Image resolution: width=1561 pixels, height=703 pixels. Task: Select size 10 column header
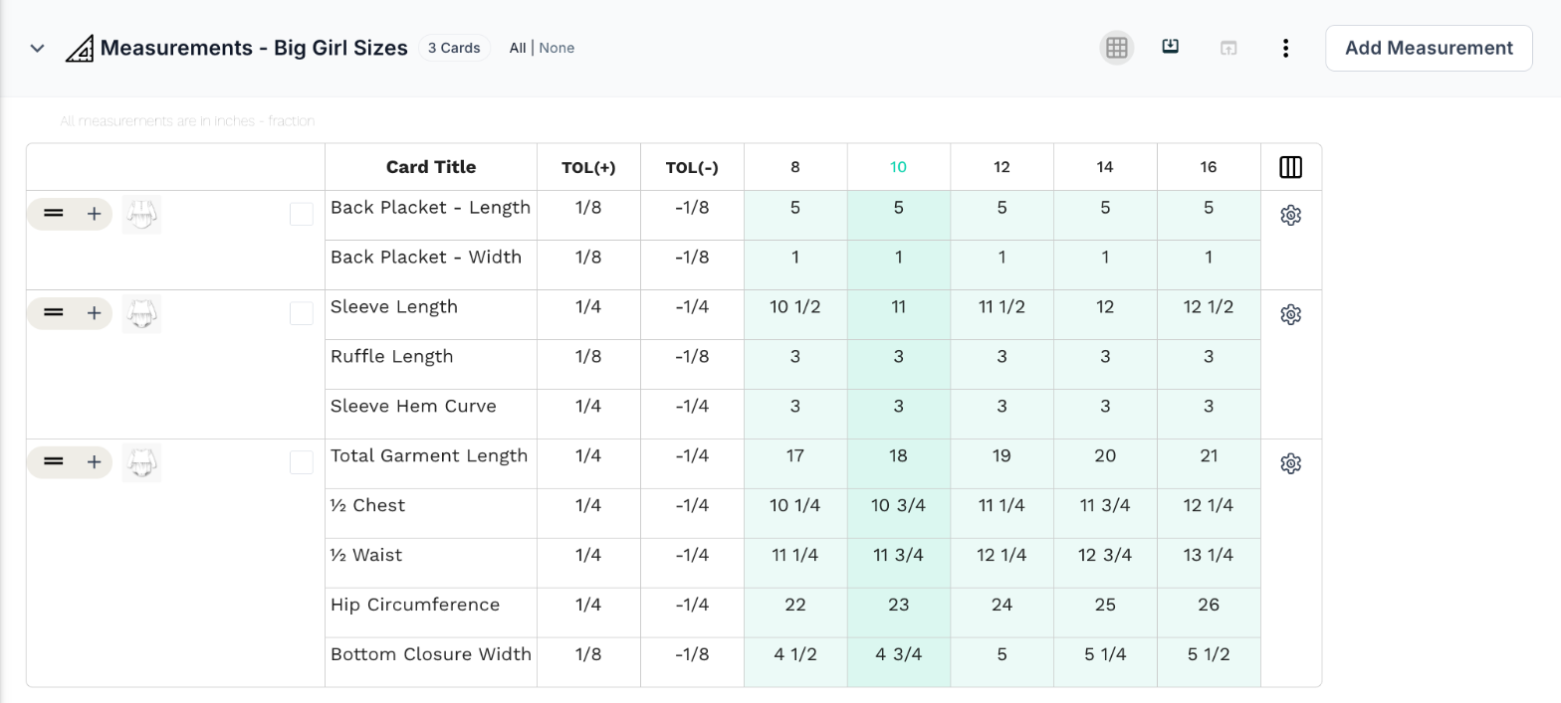[x=898, y=167]
